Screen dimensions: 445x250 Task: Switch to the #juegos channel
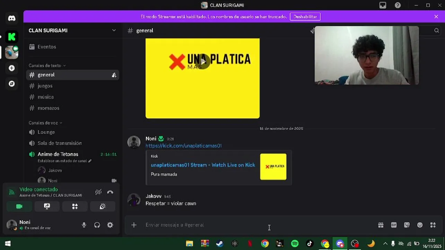[72, 86]
